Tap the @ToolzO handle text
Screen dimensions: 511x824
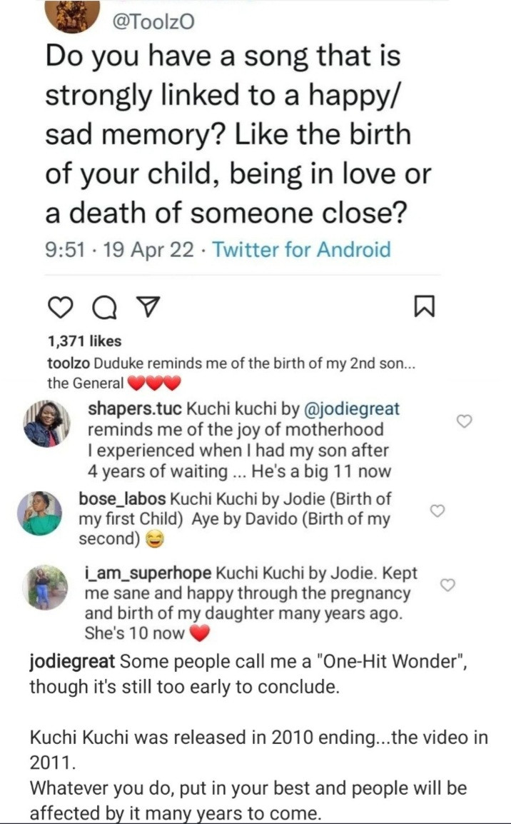tap(154, 22)
